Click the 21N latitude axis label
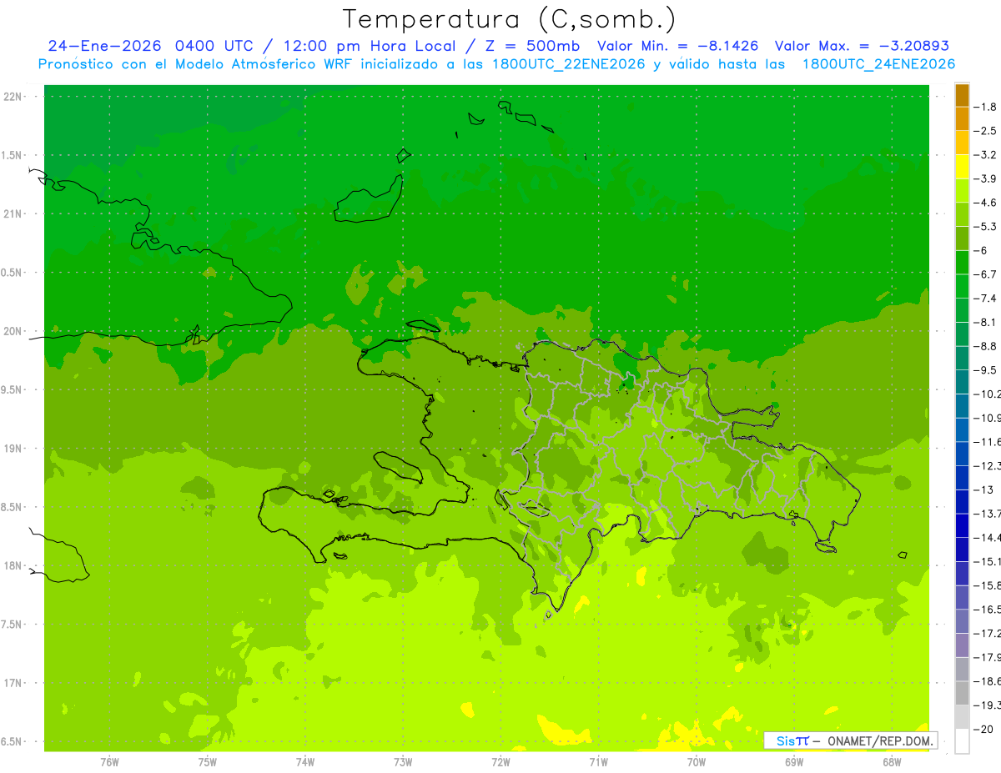This screenshot has width=1001, height=773. click(x=13, y=213)
